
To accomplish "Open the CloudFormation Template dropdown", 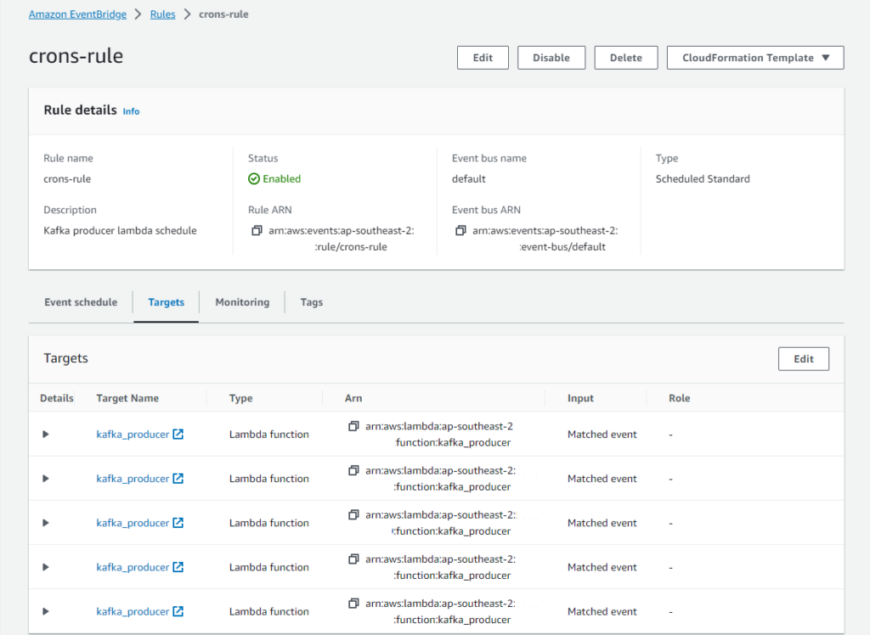I will point(754,57).
